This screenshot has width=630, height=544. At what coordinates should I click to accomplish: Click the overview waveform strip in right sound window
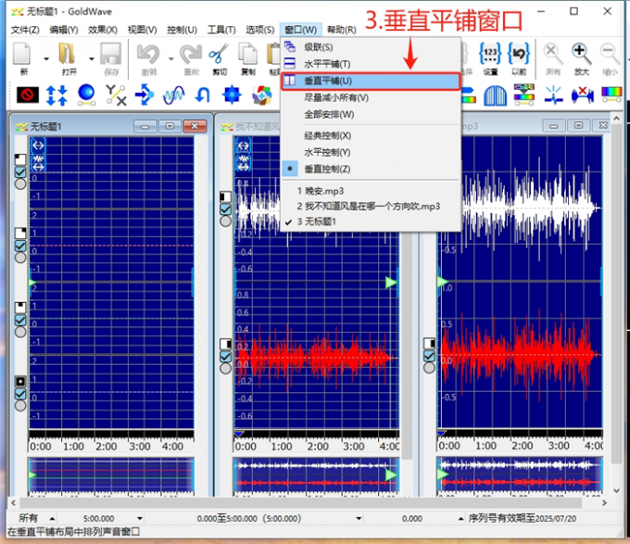coord(520,474)
